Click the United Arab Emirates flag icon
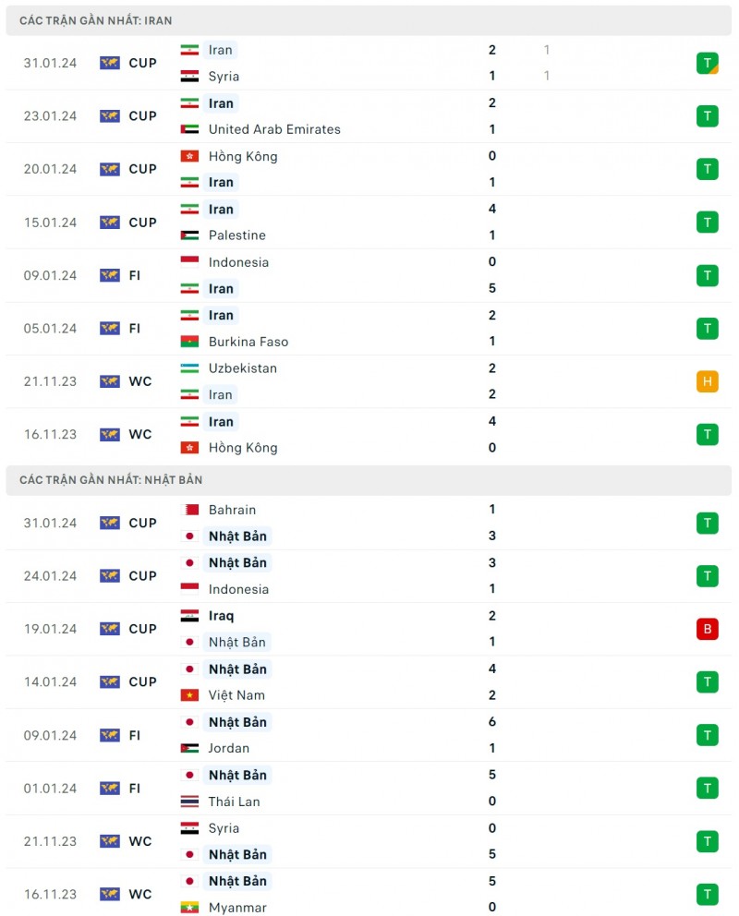The width and height of the screenshot is (739, 916). [x=189, y=129]
